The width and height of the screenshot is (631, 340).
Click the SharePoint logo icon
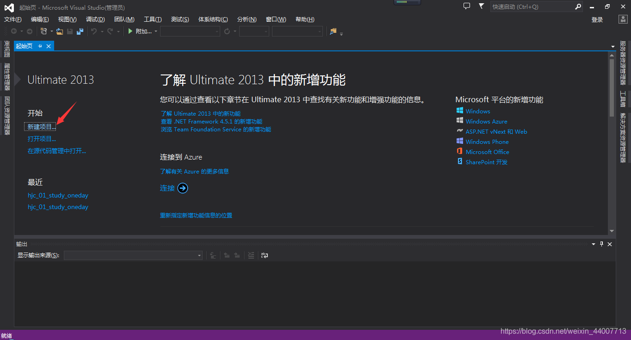click(460, 161)
